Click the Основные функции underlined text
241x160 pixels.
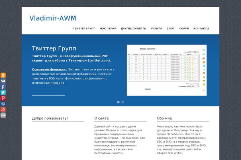point(49,69)
